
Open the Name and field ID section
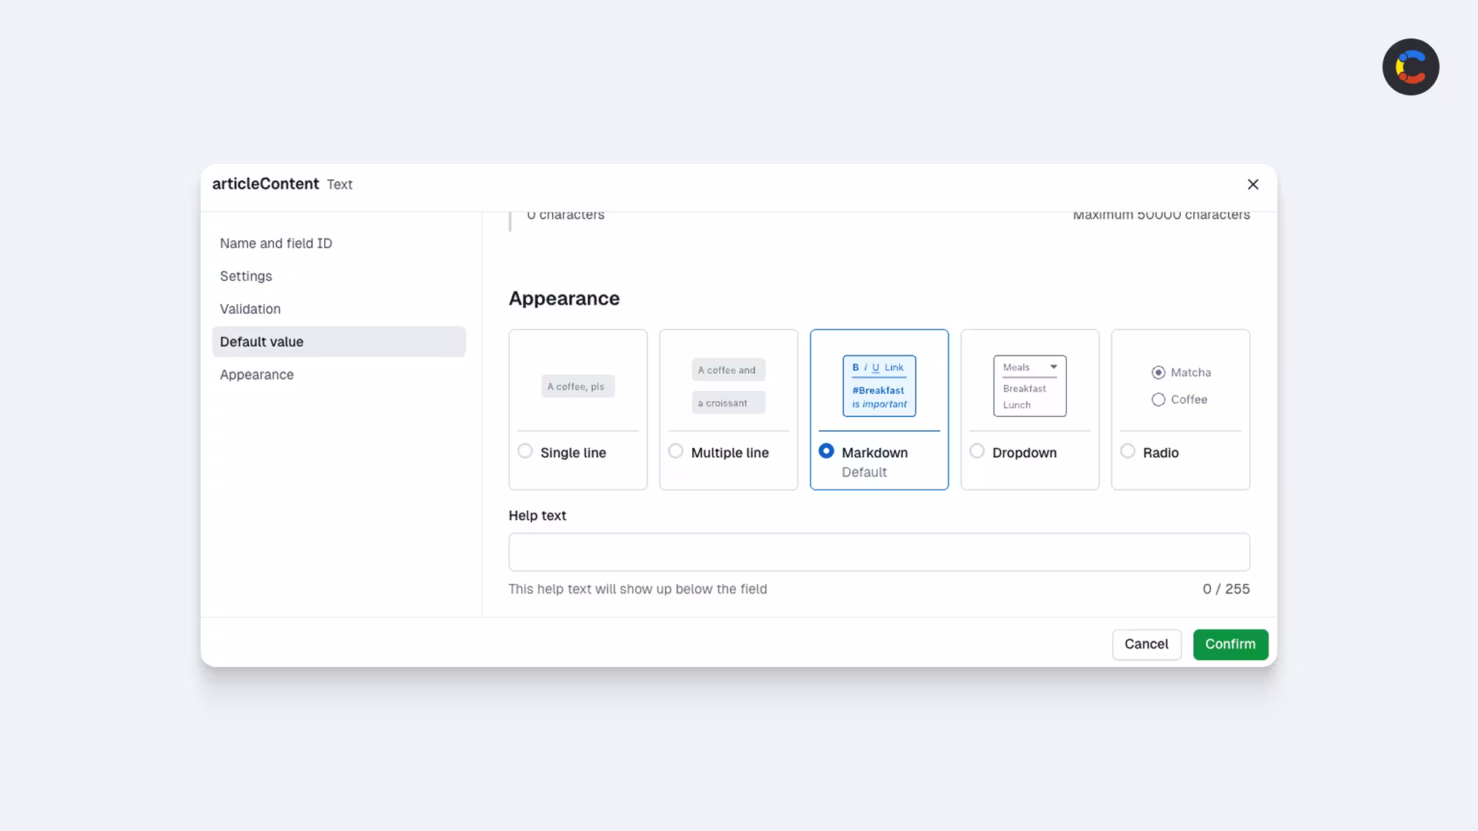click(339, 243)
